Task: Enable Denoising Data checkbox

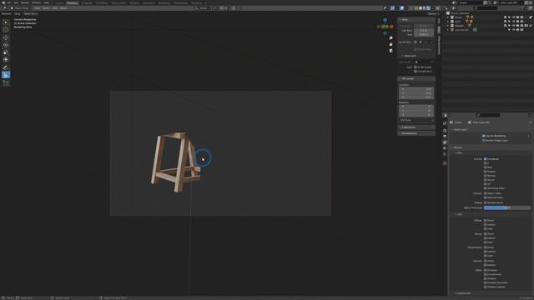Action: click(x=486, y=188)
